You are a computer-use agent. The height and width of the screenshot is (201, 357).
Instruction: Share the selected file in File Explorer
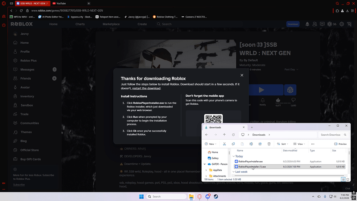(260, 144)
